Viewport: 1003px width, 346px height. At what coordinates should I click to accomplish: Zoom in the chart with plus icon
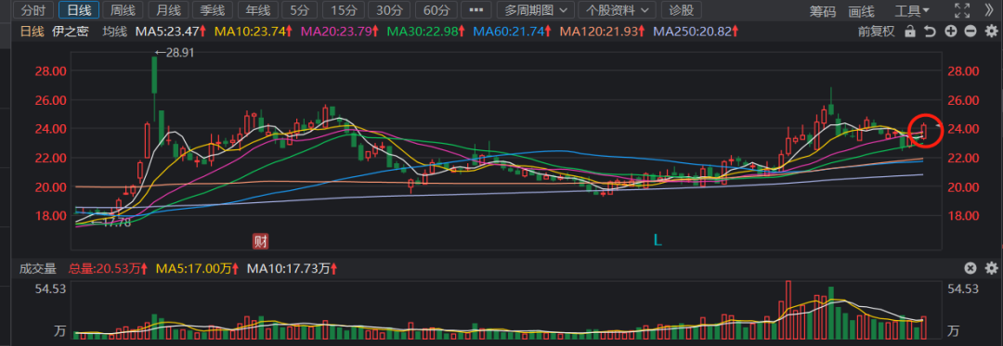[x=951, y=32]
